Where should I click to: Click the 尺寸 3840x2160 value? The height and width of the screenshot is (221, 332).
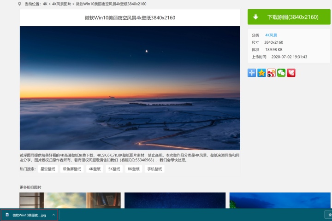pyautogui.click(x=273, y=42)
